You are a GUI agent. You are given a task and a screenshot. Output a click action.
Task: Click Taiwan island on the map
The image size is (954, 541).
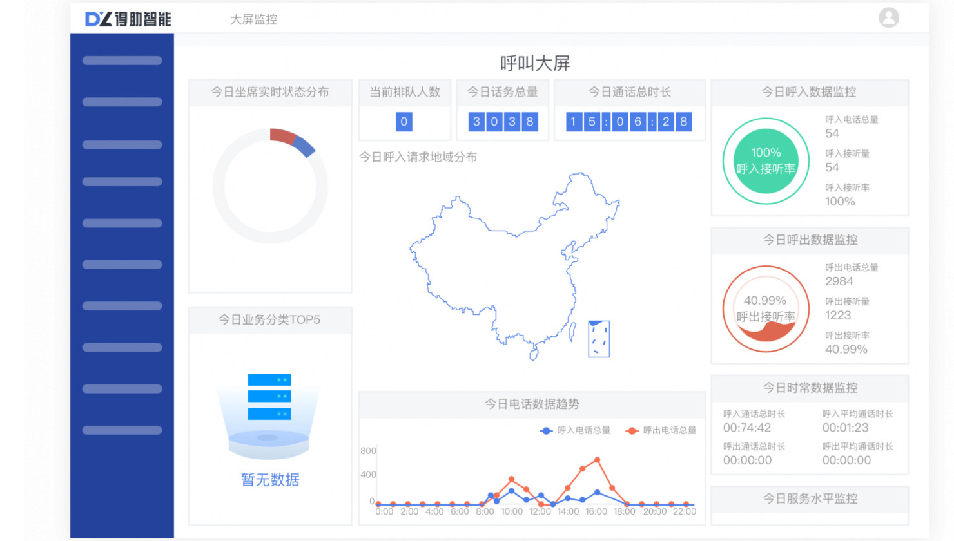click(x=572, y=332)
